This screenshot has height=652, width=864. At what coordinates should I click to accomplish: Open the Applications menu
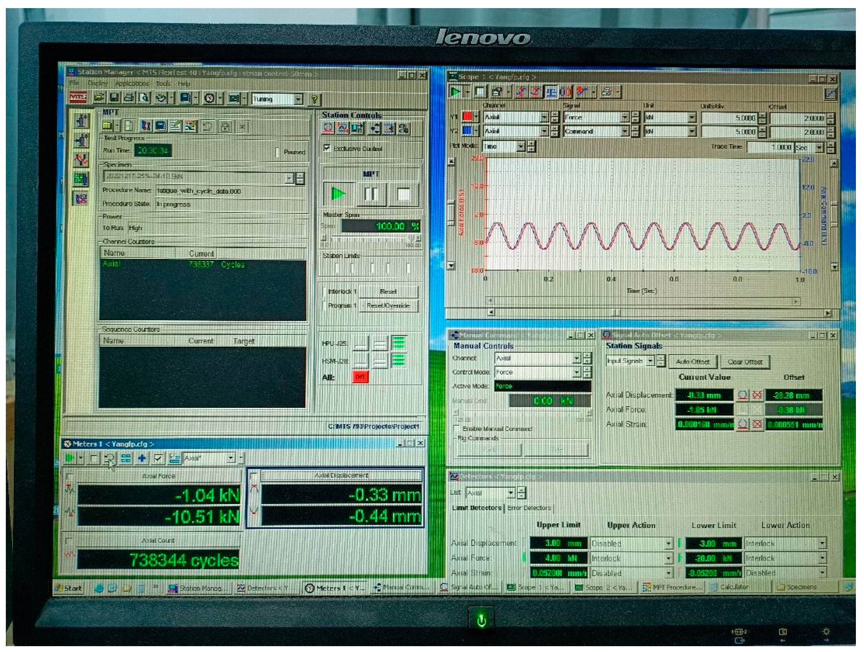click(131, 84)
